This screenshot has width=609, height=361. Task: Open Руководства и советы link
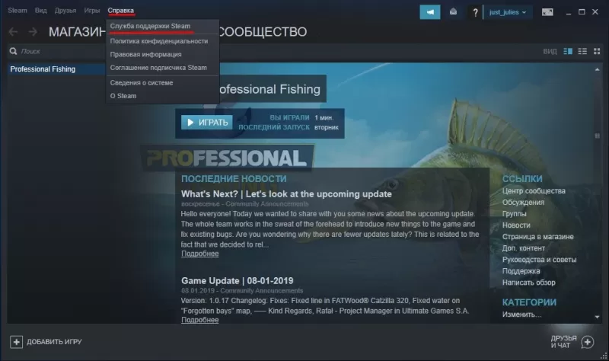click(539, 260)
